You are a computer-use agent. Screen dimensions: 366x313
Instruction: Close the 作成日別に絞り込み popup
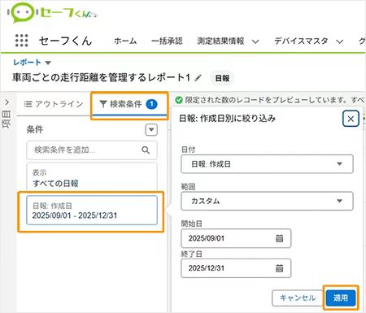[x=351, y=119]
